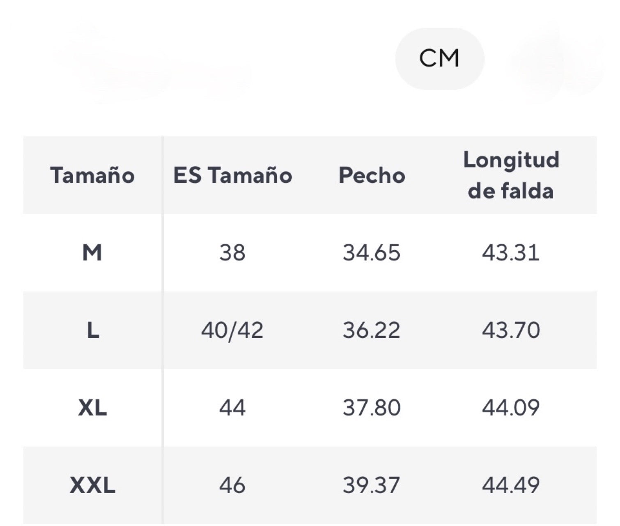Viewport: 620px width, 526px height.
Task: Select the XXL size row label
Action: (x=92, y=485)
